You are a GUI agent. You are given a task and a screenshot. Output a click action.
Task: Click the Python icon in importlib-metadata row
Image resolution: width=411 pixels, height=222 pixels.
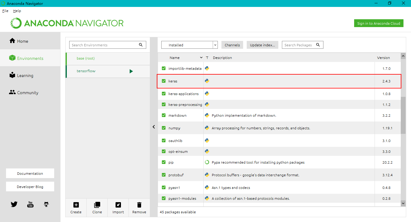click(207, 68)
